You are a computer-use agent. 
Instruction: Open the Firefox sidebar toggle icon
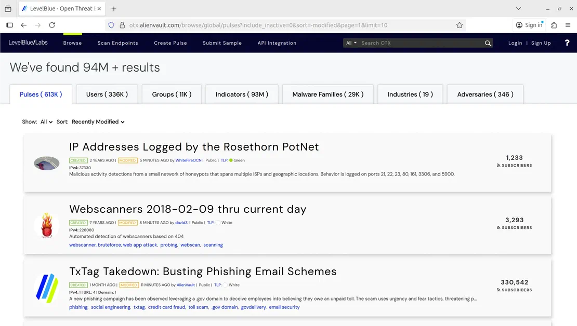[x=9, y=25]
